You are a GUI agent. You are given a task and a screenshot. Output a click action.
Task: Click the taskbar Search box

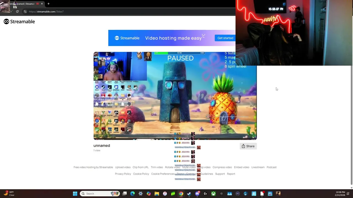[100, 194]
